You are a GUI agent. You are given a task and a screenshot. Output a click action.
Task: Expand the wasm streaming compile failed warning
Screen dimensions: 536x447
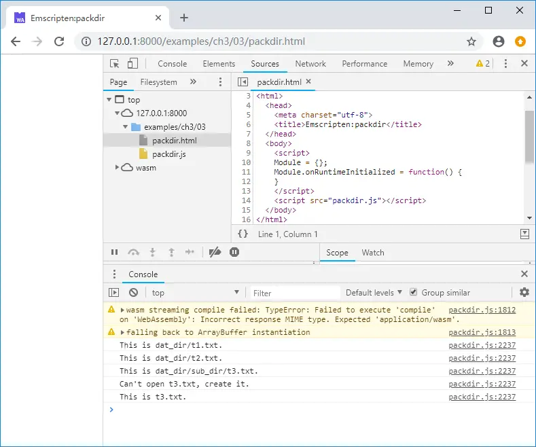point(122,310)
